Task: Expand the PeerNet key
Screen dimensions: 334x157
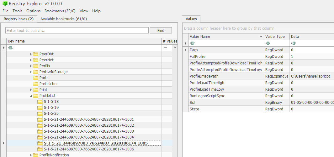Action: 31,60
